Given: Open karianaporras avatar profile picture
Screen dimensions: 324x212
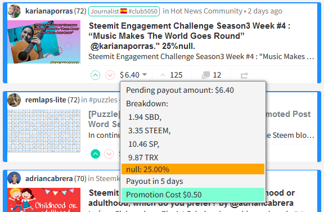Looking at the screenshot, I should tap(14, 11).
